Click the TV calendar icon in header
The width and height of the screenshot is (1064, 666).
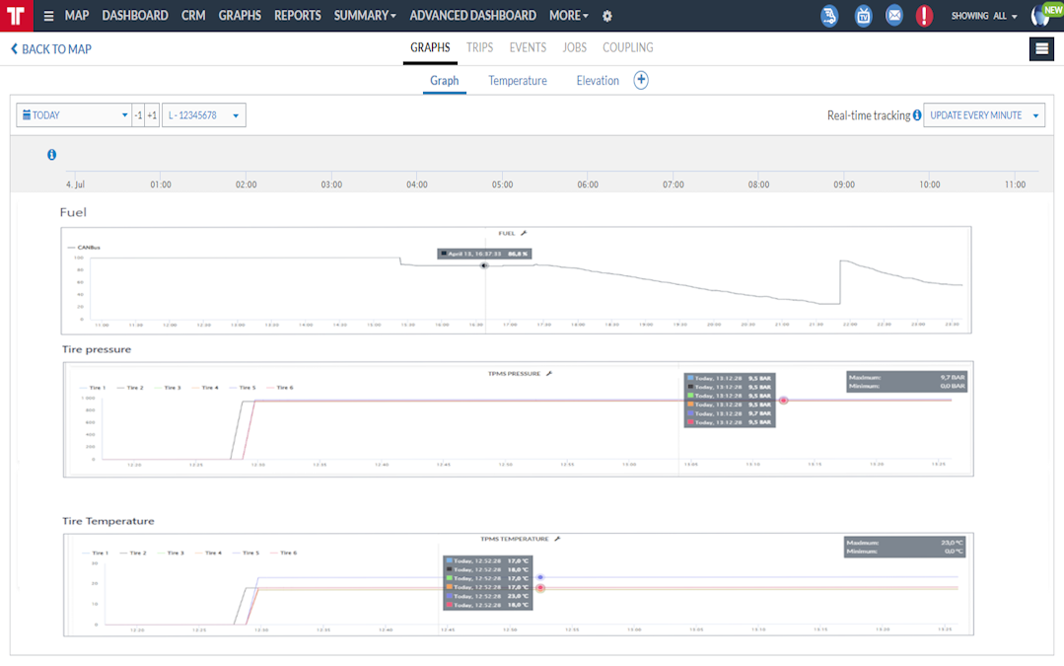point(863,16)
